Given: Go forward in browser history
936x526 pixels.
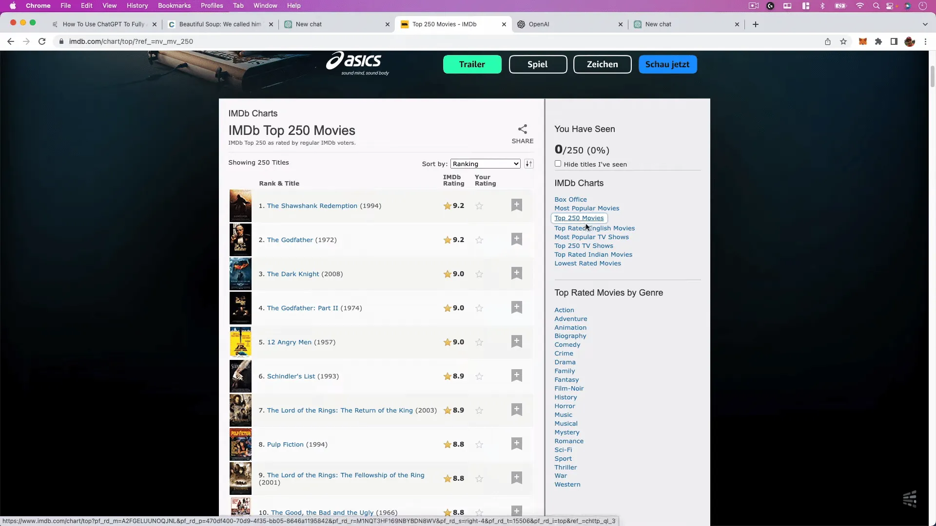Looking at the screenshot, I should [26, 41].
